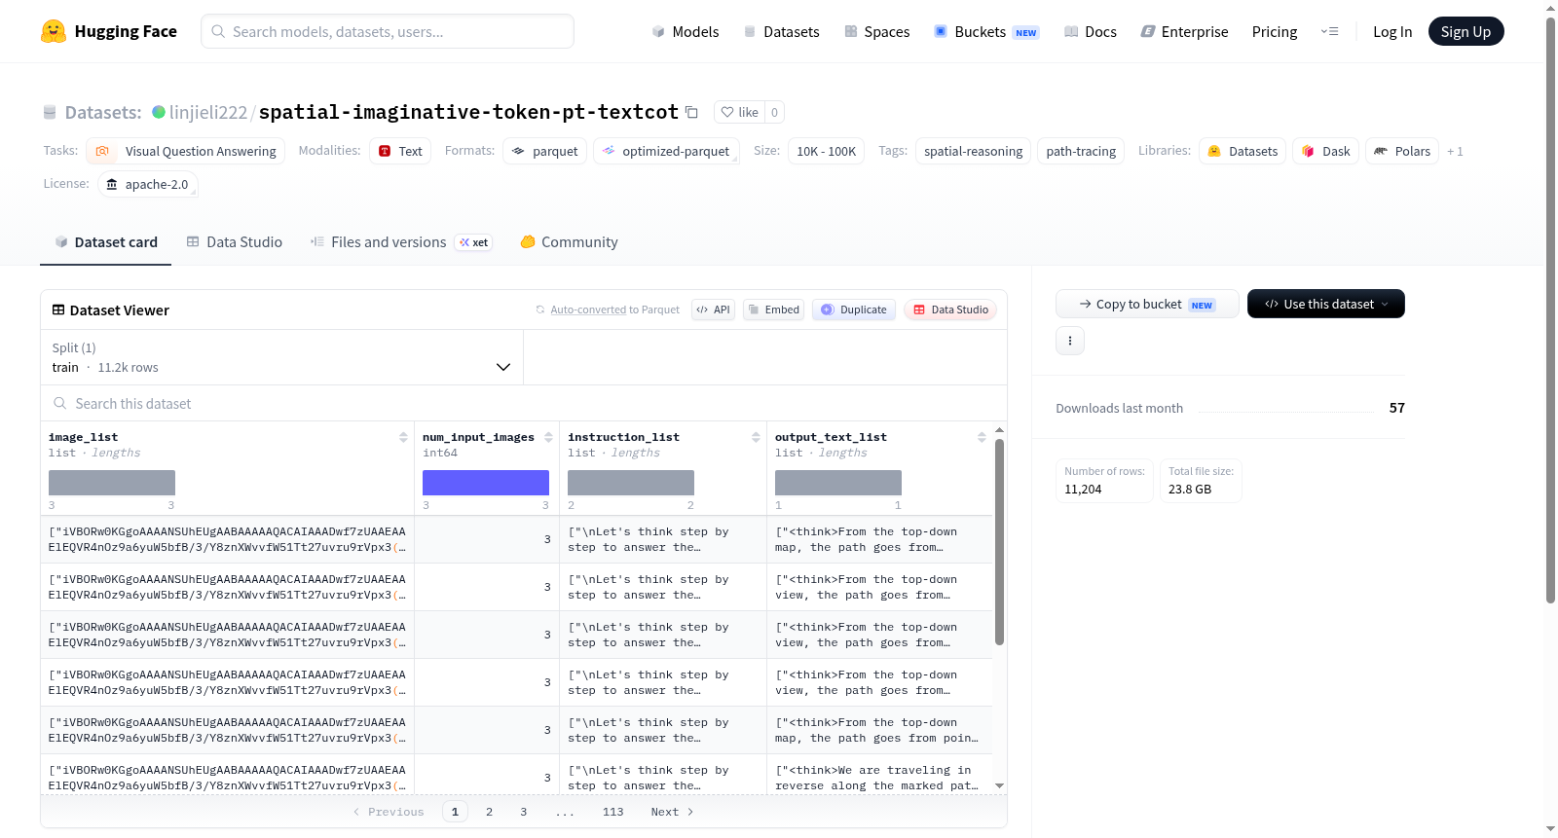Click the linjieli222 avatar icon
The image size is (1558, 838).
[159, 112]
